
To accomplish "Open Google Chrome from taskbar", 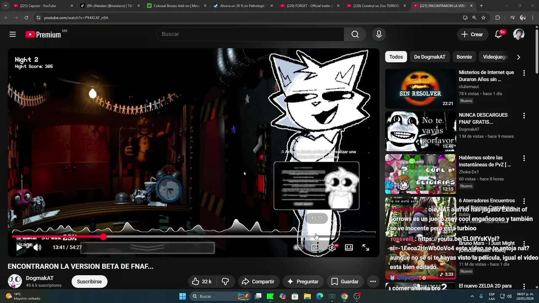I will (344, 296).
